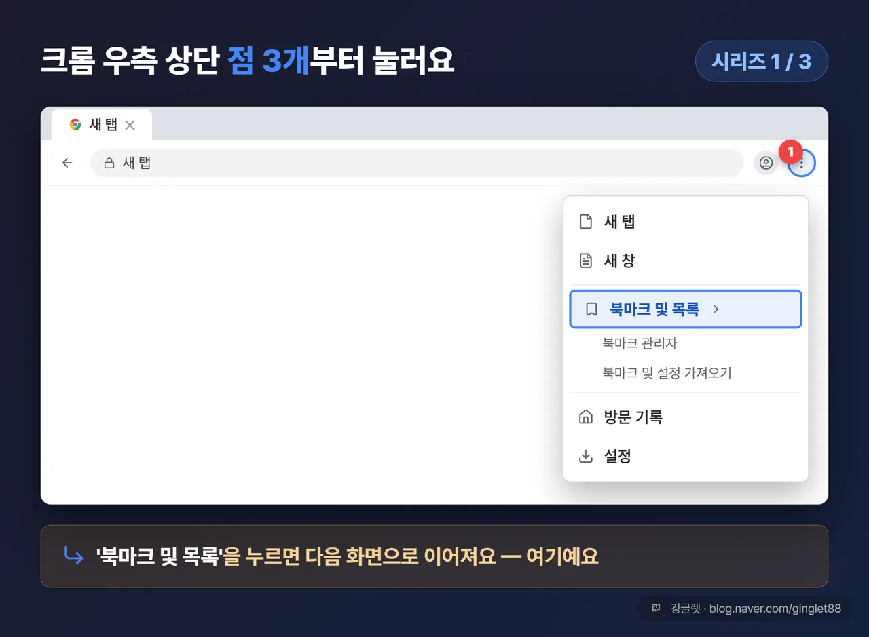Screen dimensions: 869x637
Task: Open 방문 기록 from the menu
Action: pyautogui.click(x=686, y=417)
